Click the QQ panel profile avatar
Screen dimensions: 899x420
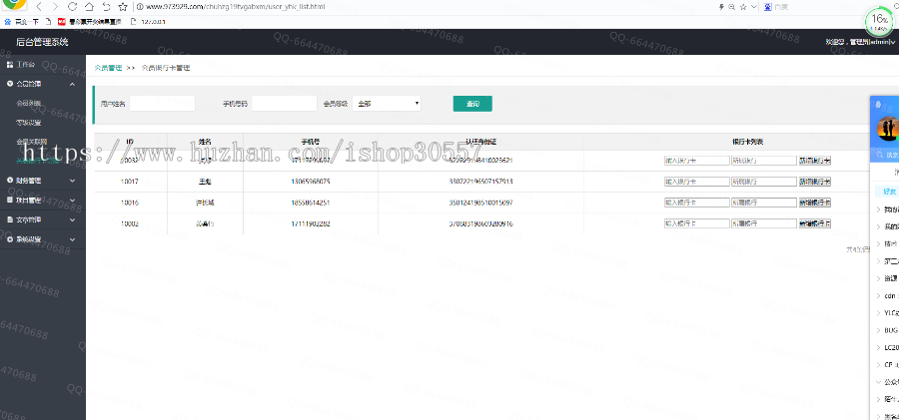[x=888, y=128]
